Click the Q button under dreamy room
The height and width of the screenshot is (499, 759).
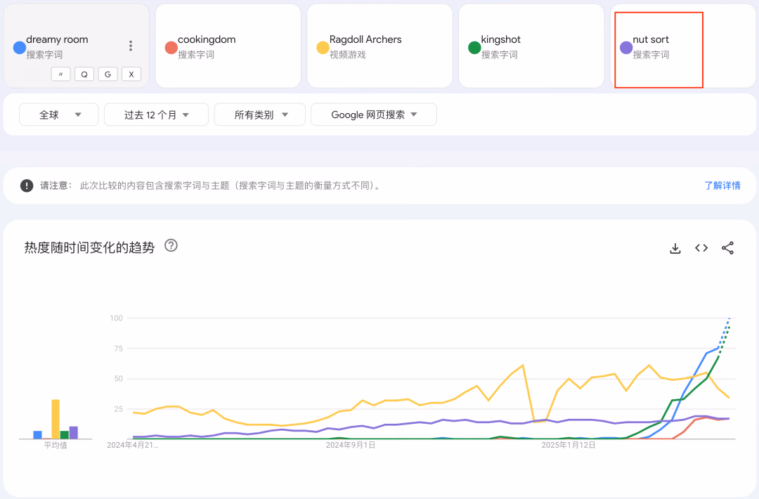(x=84, y=74)
